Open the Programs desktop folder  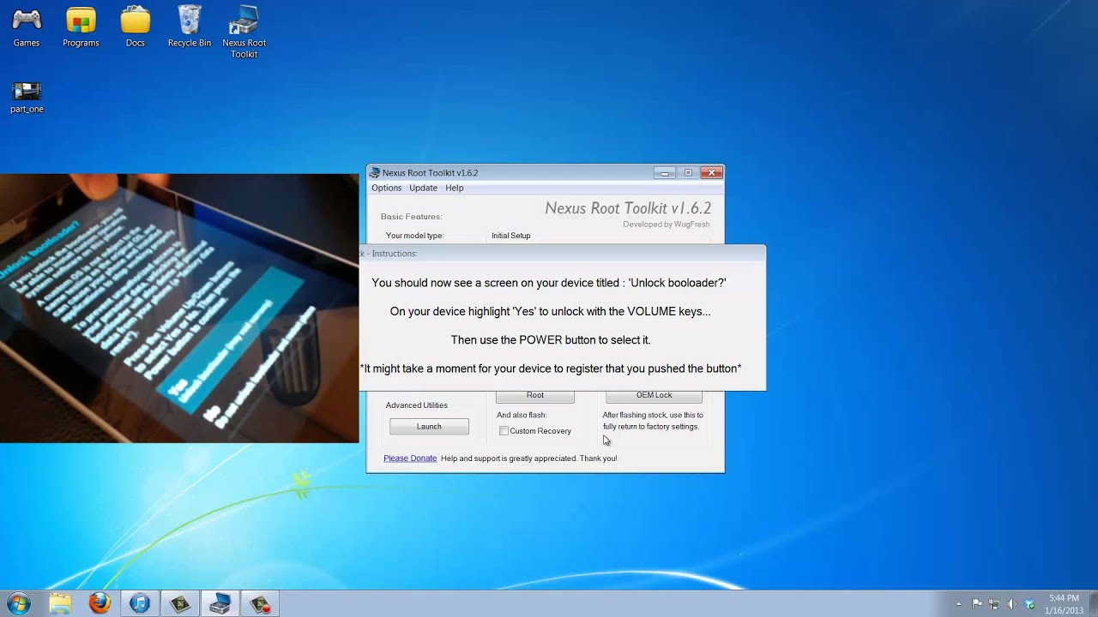(81, 27)
